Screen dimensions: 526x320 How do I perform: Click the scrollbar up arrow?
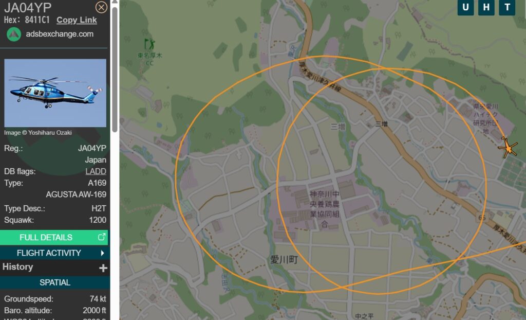pos(115,2)
